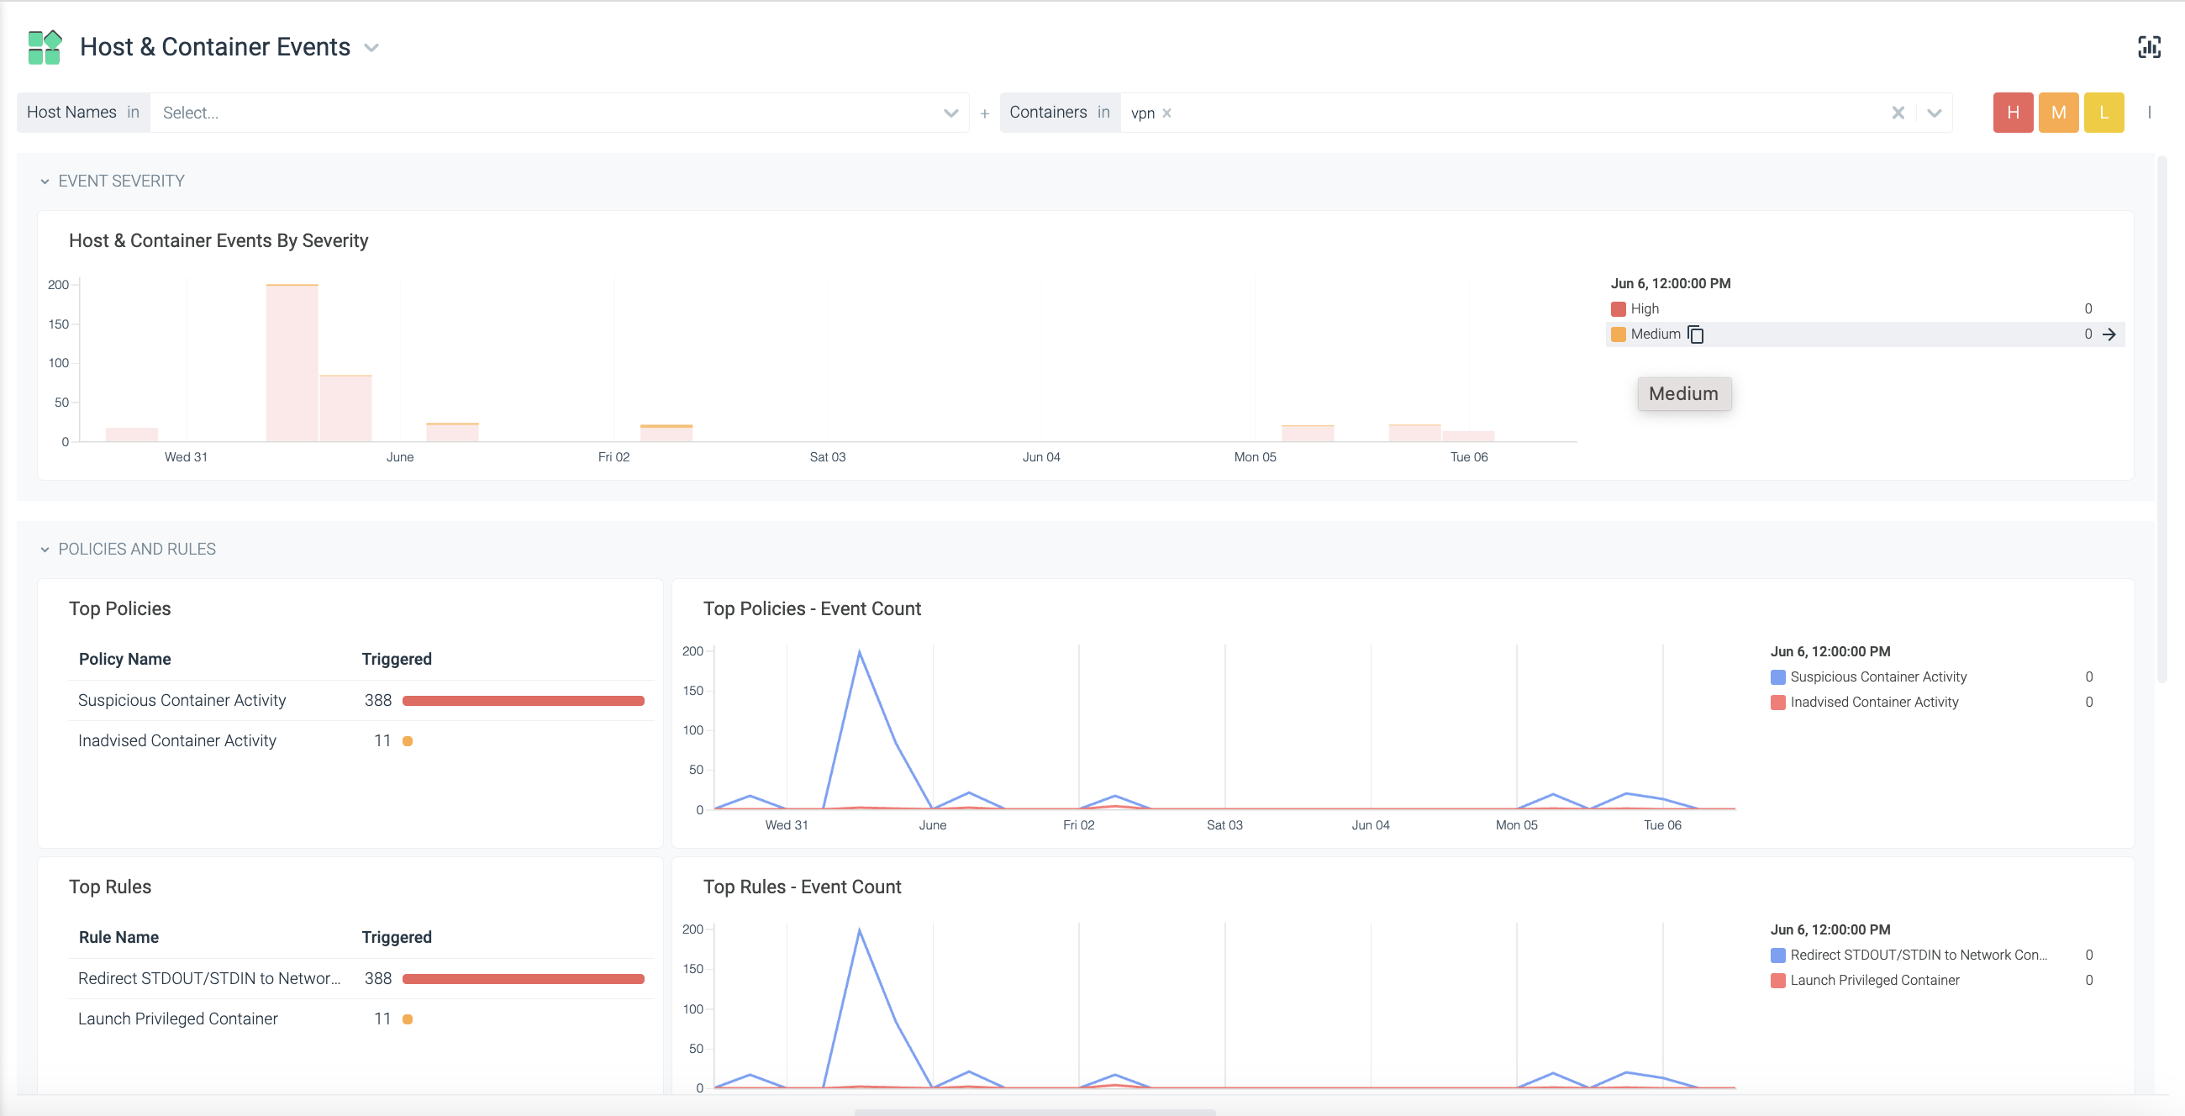
Task: Click the arrow next to Medium count
Action: (x=2109, y=334)
